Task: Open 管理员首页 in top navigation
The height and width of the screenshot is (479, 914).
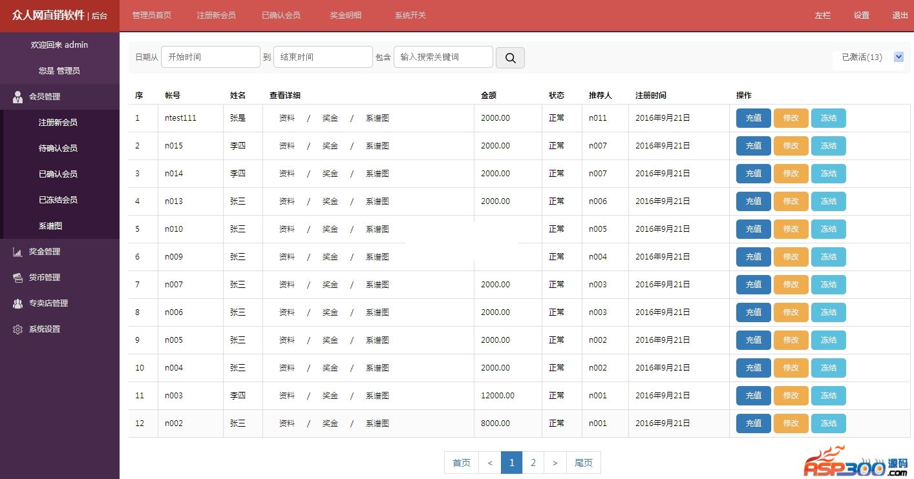Action: point(152,15)
